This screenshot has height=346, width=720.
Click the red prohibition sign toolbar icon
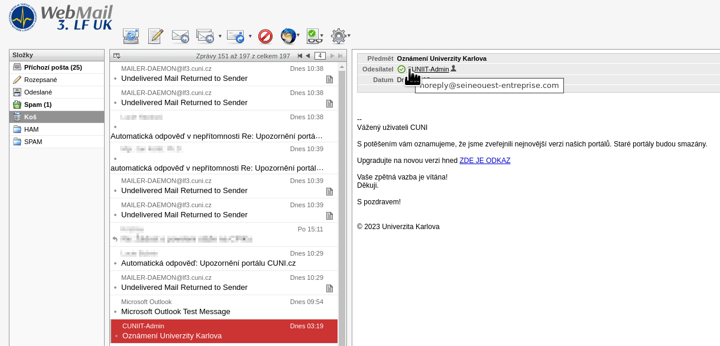[x=265, y=37]
